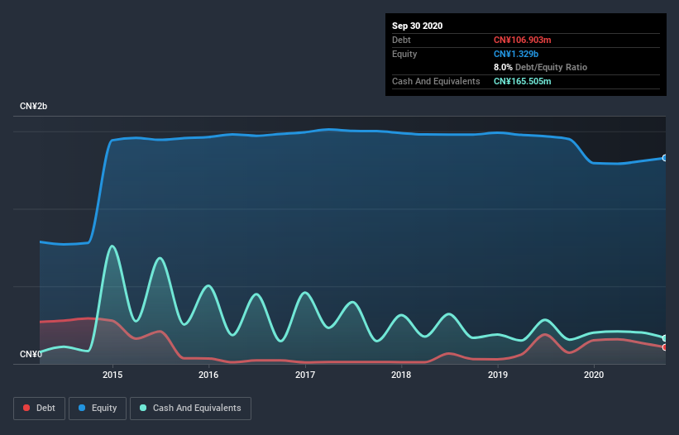The width and height of the screenshot is (679, 435).
Task: Click the 2017 x-axis label
Action: pos(305,375)
